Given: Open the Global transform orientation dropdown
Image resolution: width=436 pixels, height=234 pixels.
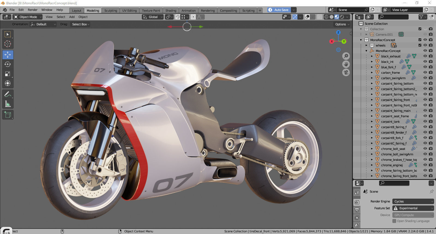Looking at the screenshot, I should (x=153, y=17).
